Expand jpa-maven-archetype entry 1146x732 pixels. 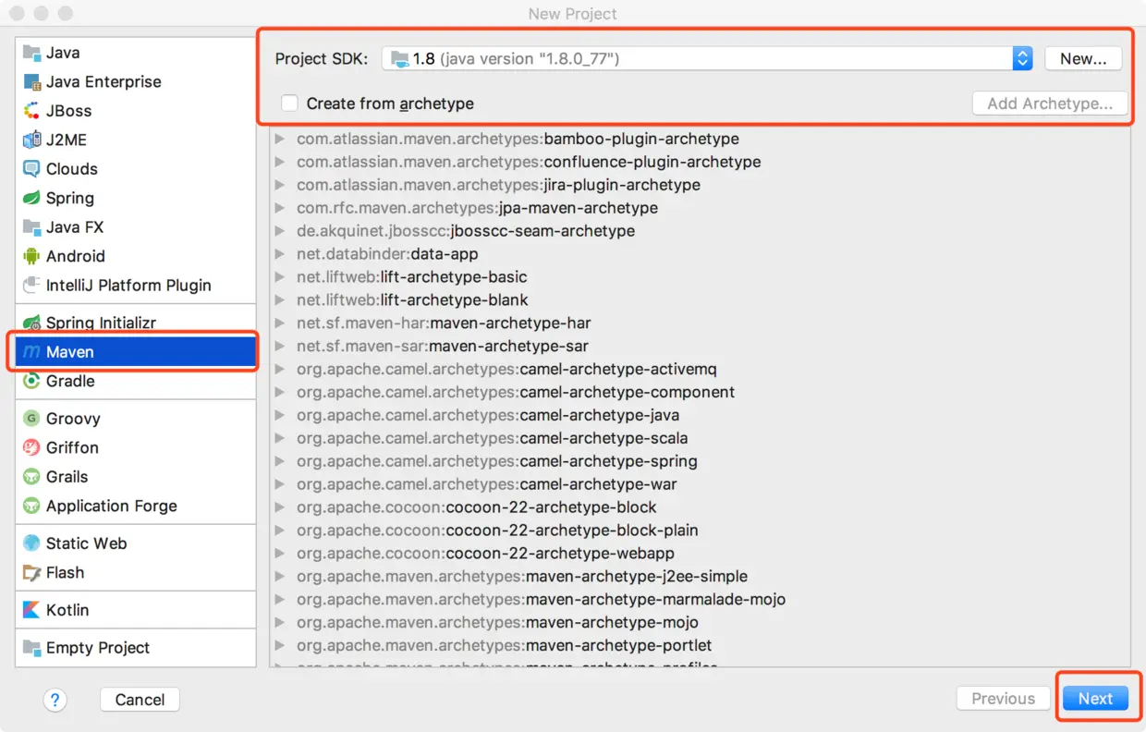(280, 208)
